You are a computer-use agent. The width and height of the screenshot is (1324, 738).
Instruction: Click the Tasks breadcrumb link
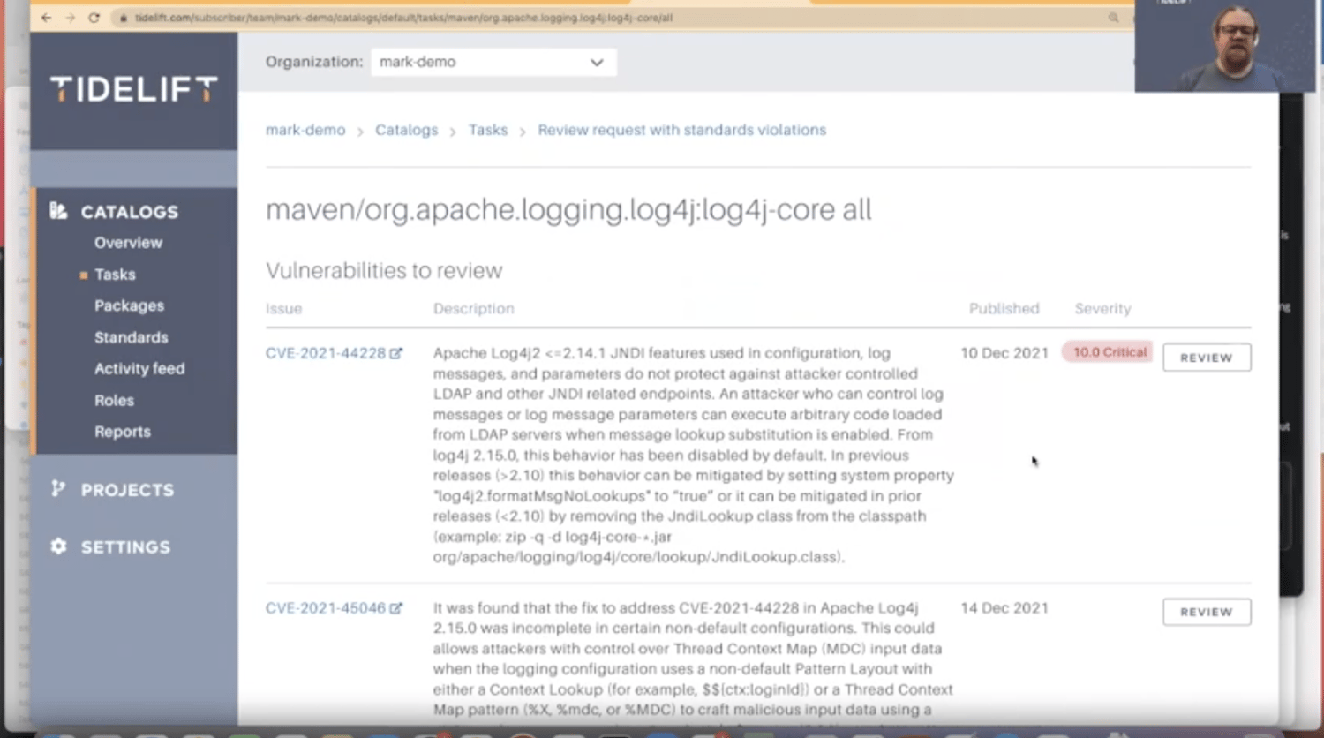488,130
